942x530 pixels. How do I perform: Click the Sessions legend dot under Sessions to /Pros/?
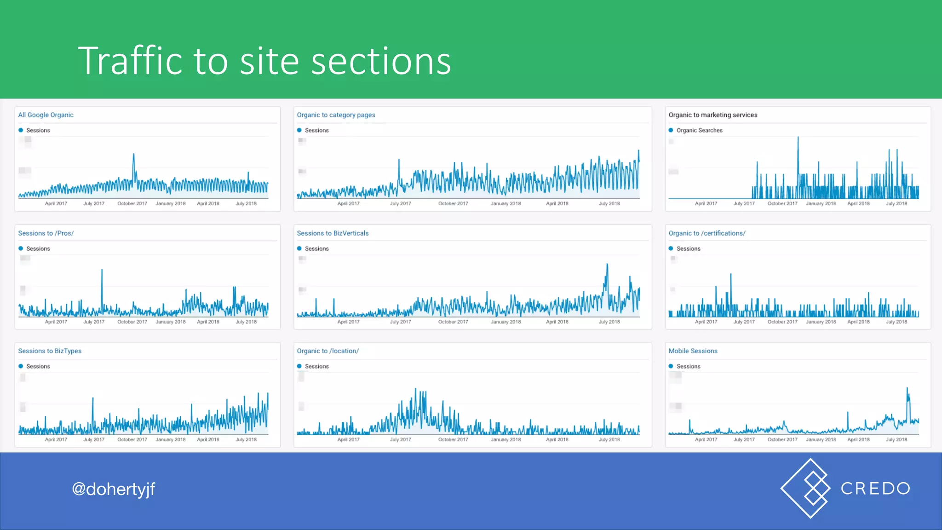pyautogui.click(x=21, y=248)
